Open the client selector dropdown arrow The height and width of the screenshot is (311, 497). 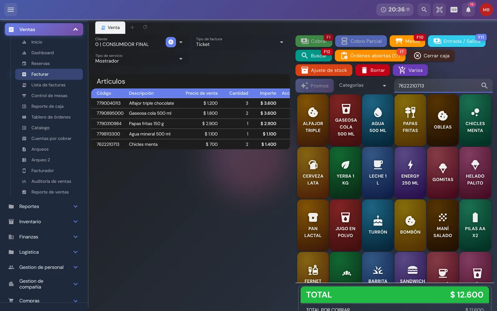point(181,42)
